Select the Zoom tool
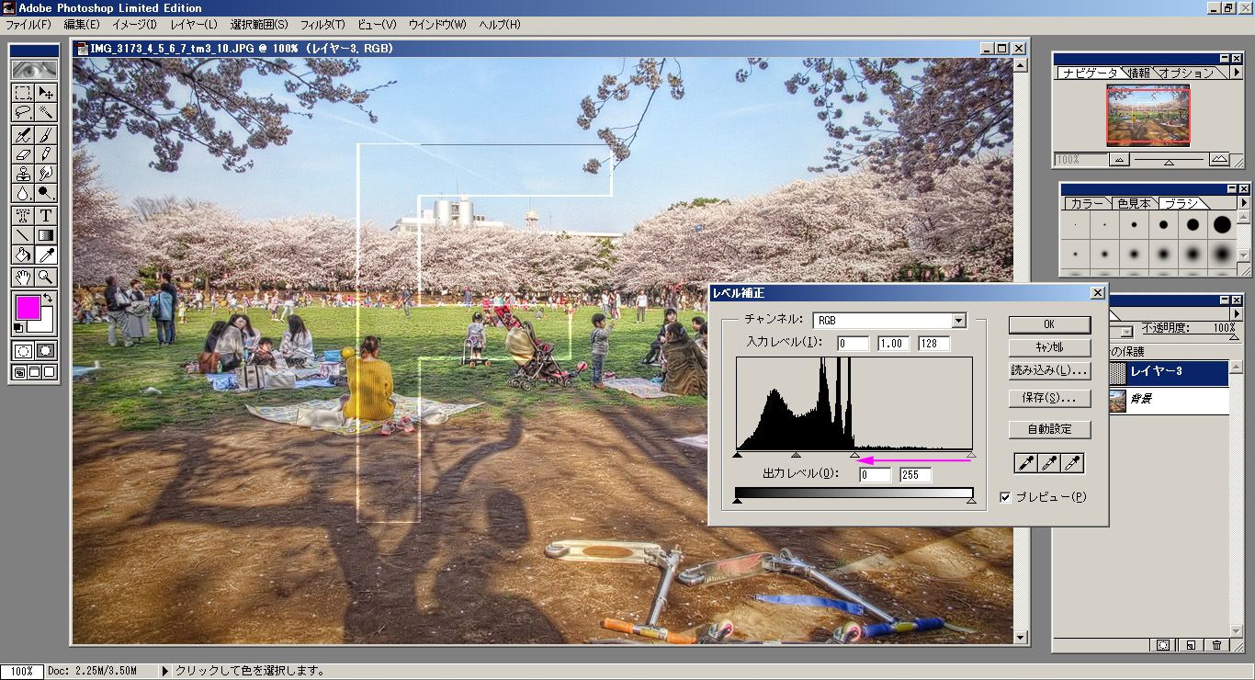The width and height of the screenshot is (1255, 680). pos(45,277)
